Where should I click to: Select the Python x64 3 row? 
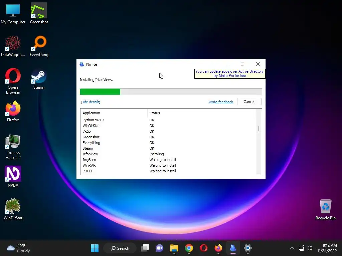pyautogui.click(x=168, y=120)
